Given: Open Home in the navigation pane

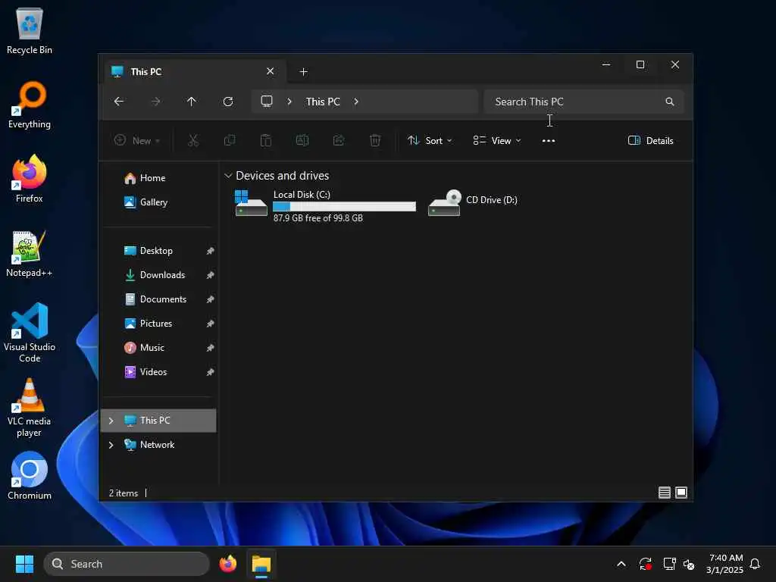Looking at the screenshot, I should (x=152, y=177).
